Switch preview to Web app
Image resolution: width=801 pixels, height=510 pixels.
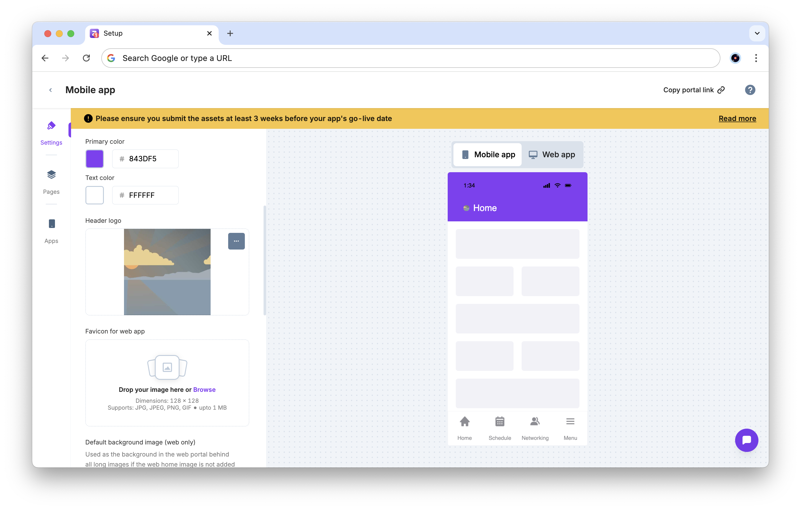[x=552, y=155]
